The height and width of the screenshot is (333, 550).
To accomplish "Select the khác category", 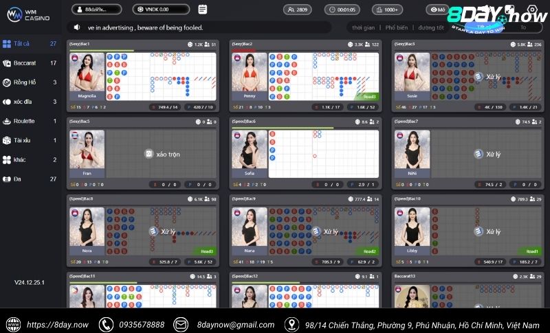I will pyautogui.click(x=21, y=159).
